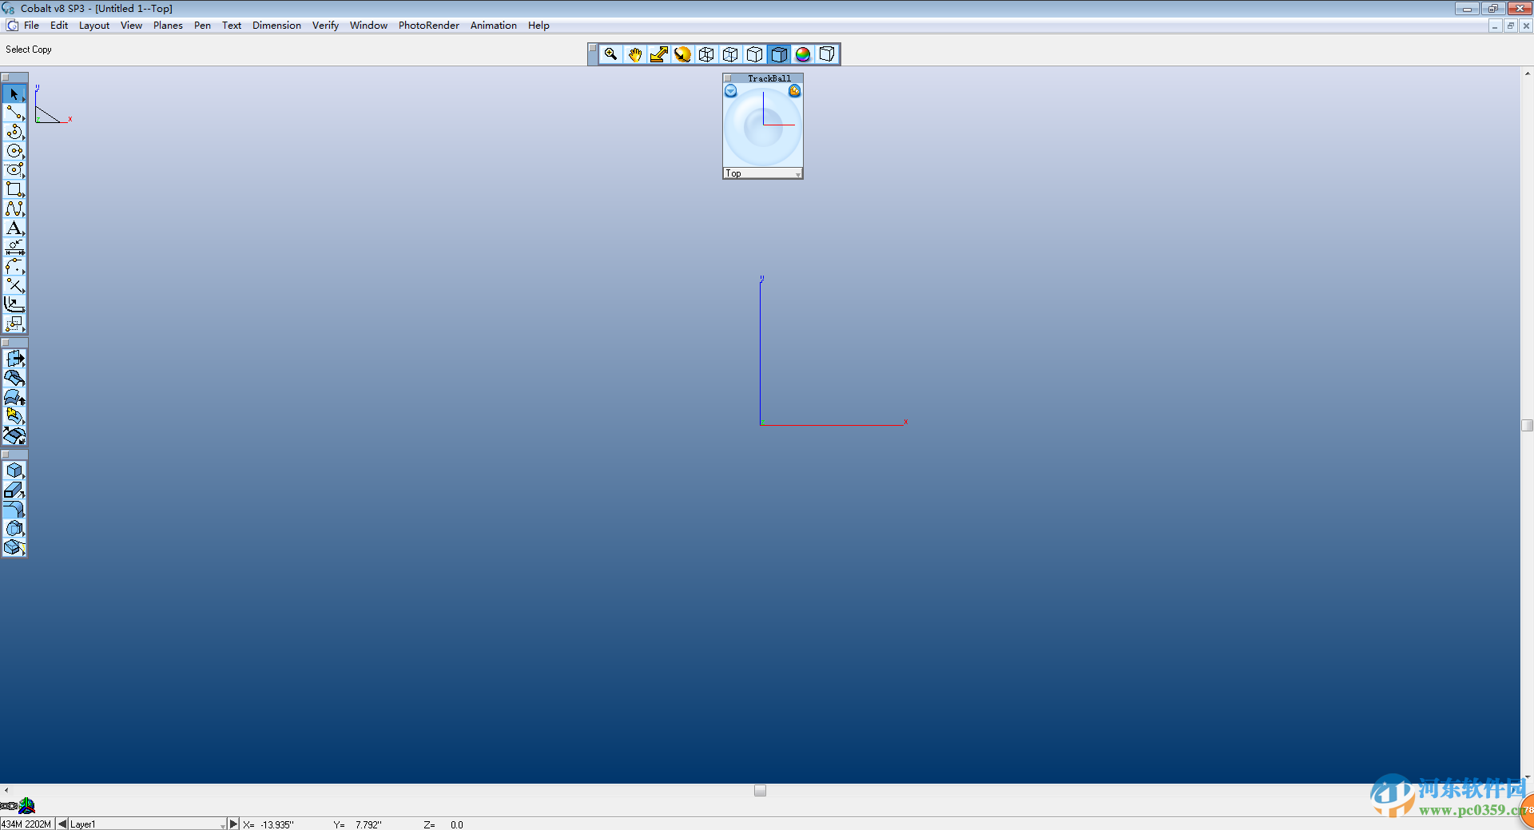Enable shaded cube display mode
This screenshot has height=830, width=1534.
(778, 54)
